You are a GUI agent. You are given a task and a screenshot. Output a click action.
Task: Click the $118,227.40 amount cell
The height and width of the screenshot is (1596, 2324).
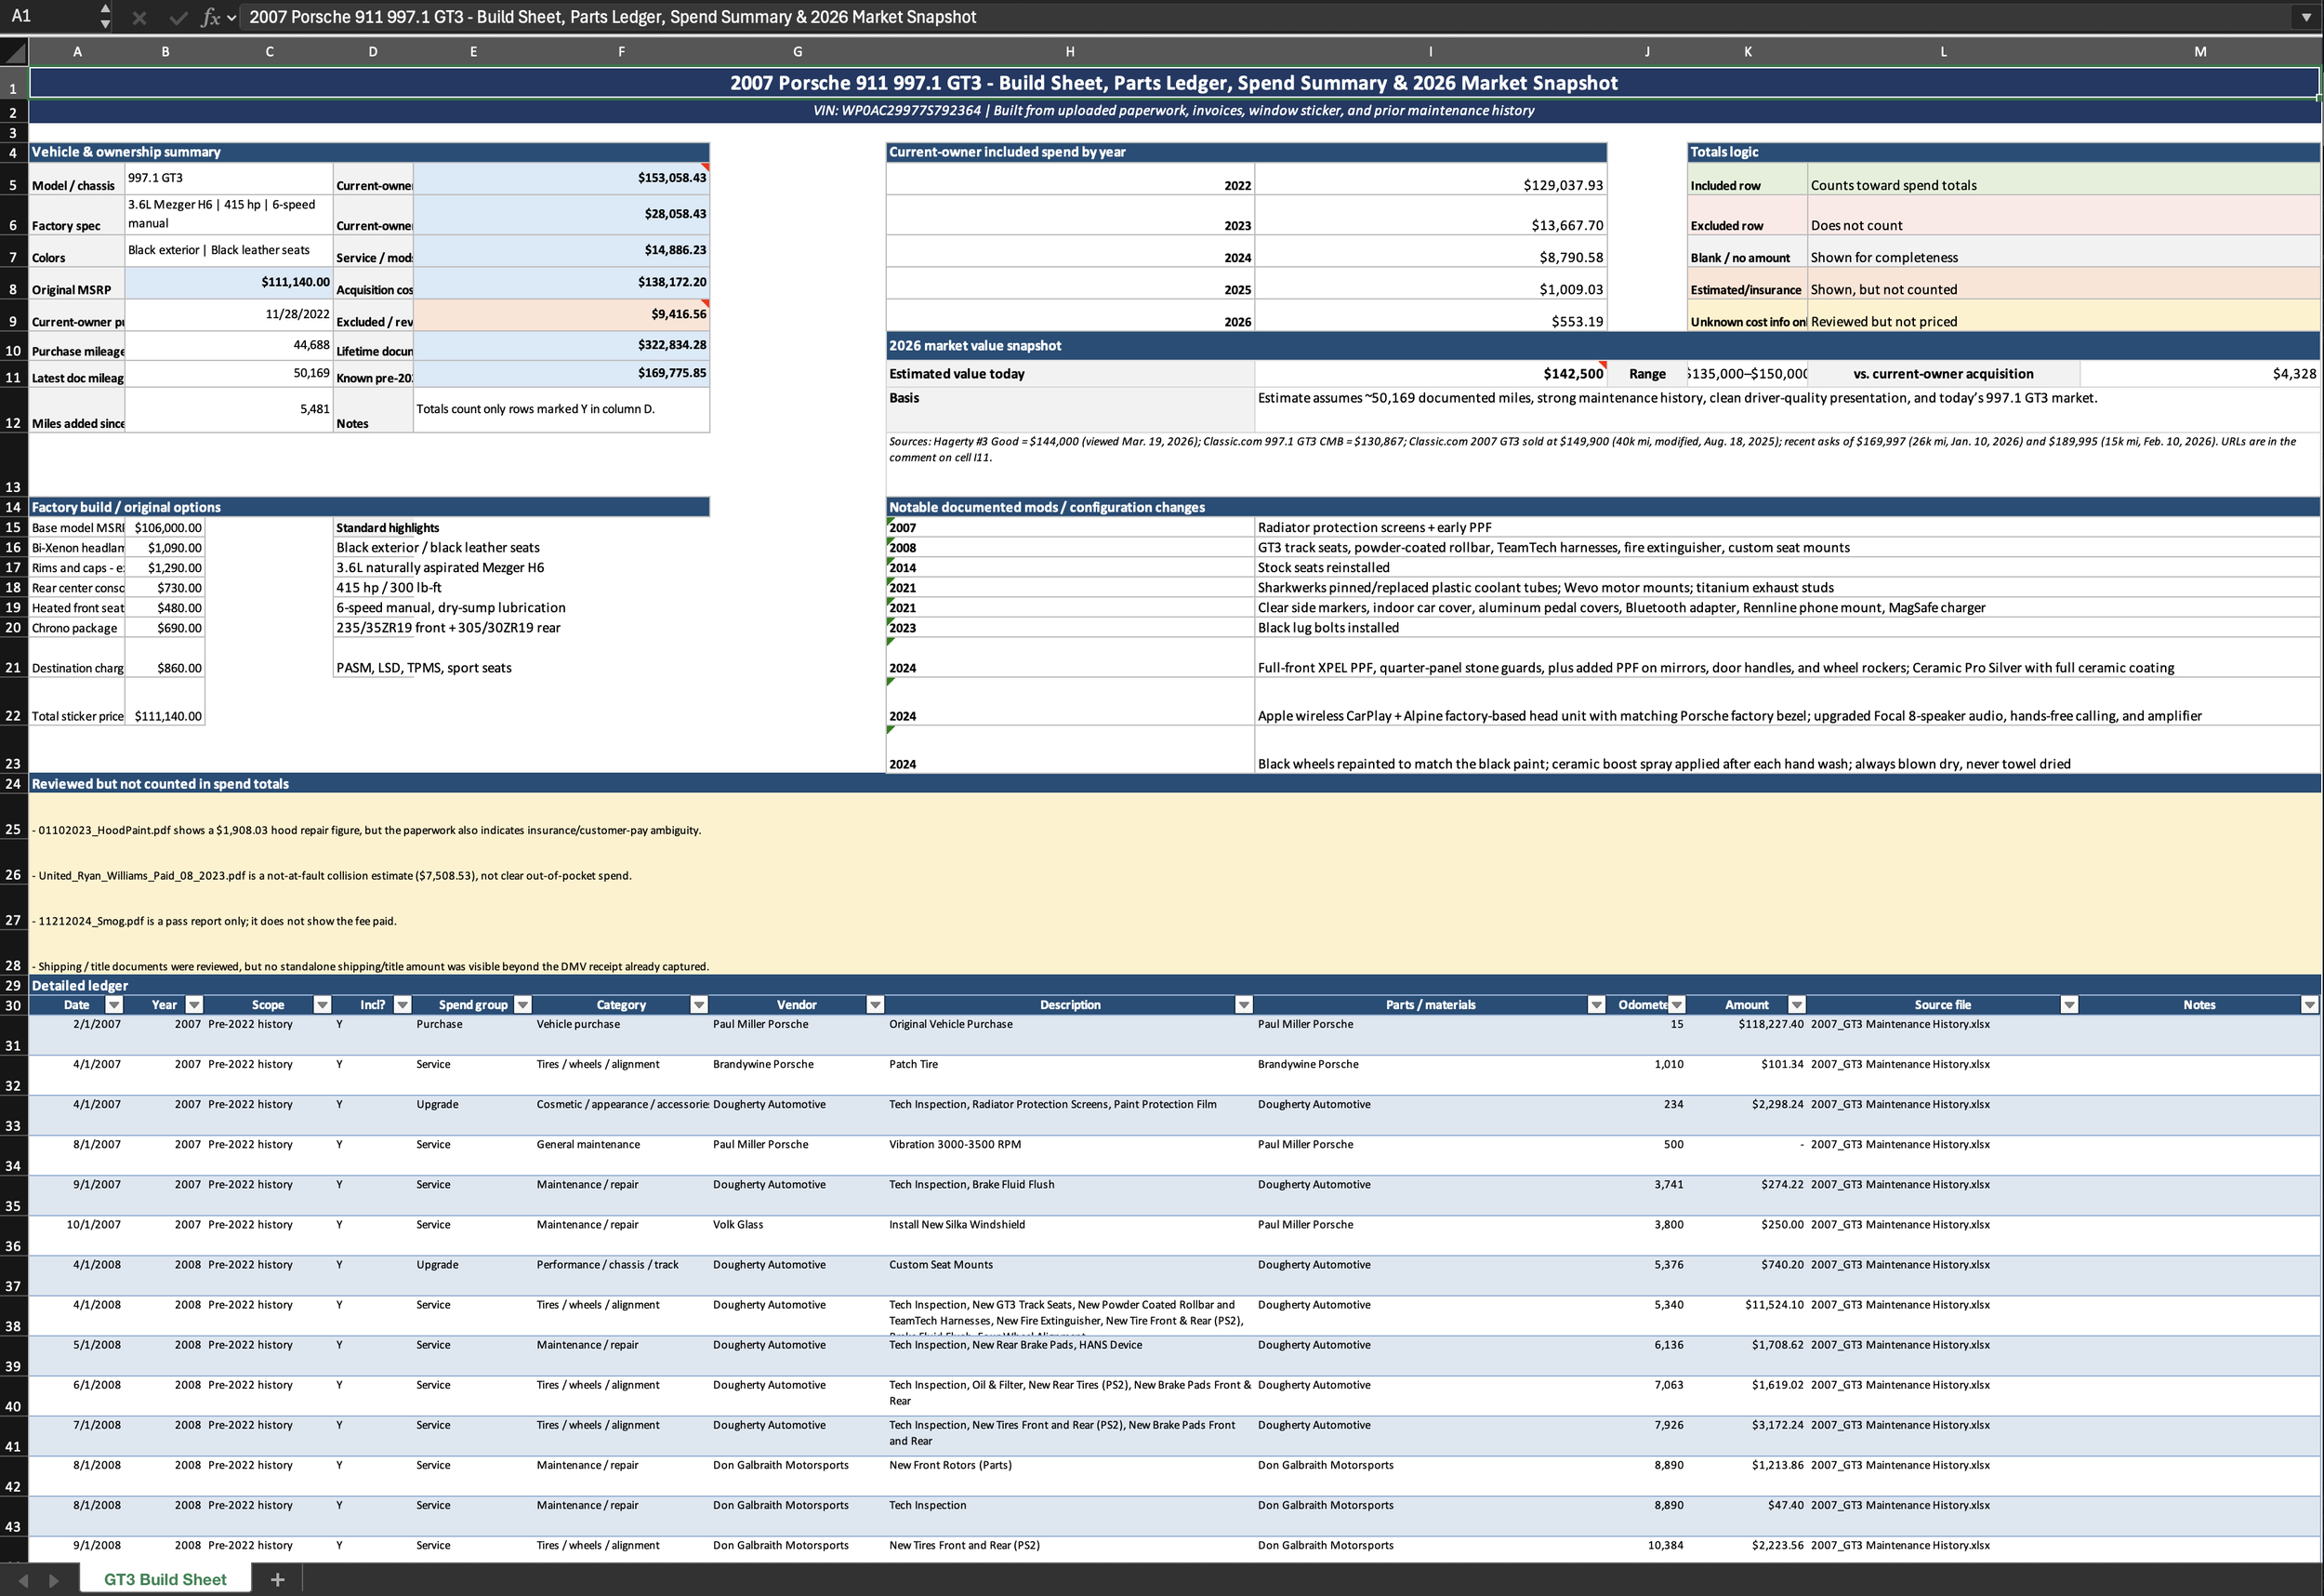(1747, 1034)
